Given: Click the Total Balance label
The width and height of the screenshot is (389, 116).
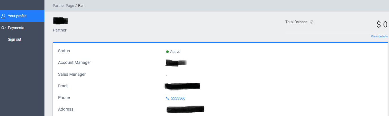Looking at the screenshot, I should [x=297, y=22].
